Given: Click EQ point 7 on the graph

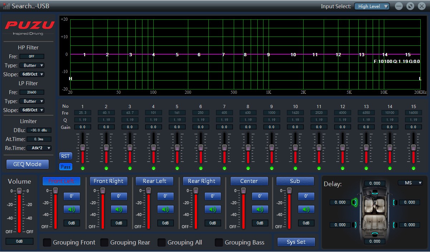Looking at the screenshot, I should click(x=223, y=55).
